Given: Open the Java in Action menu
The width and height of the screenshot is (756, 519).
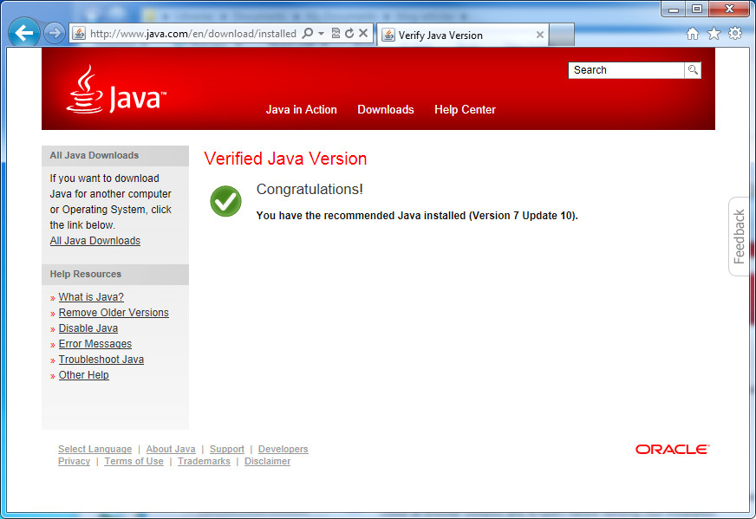Looking at the screenshot, I should tap(301, 109).
